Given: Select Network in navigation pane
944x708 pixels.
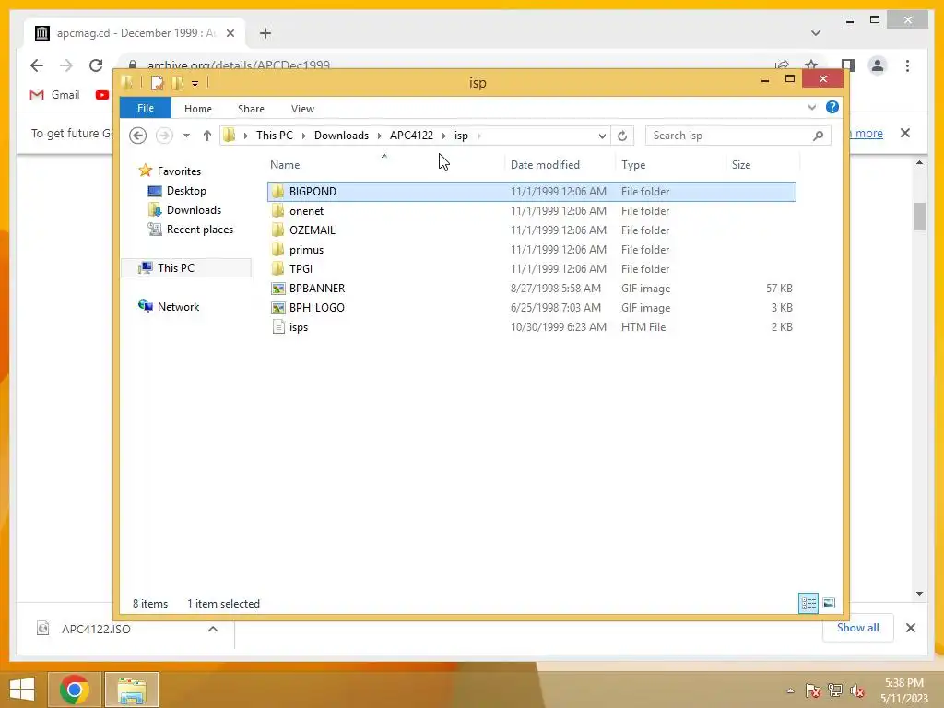Looking at the screenshot, I should [x=169, y=306].
